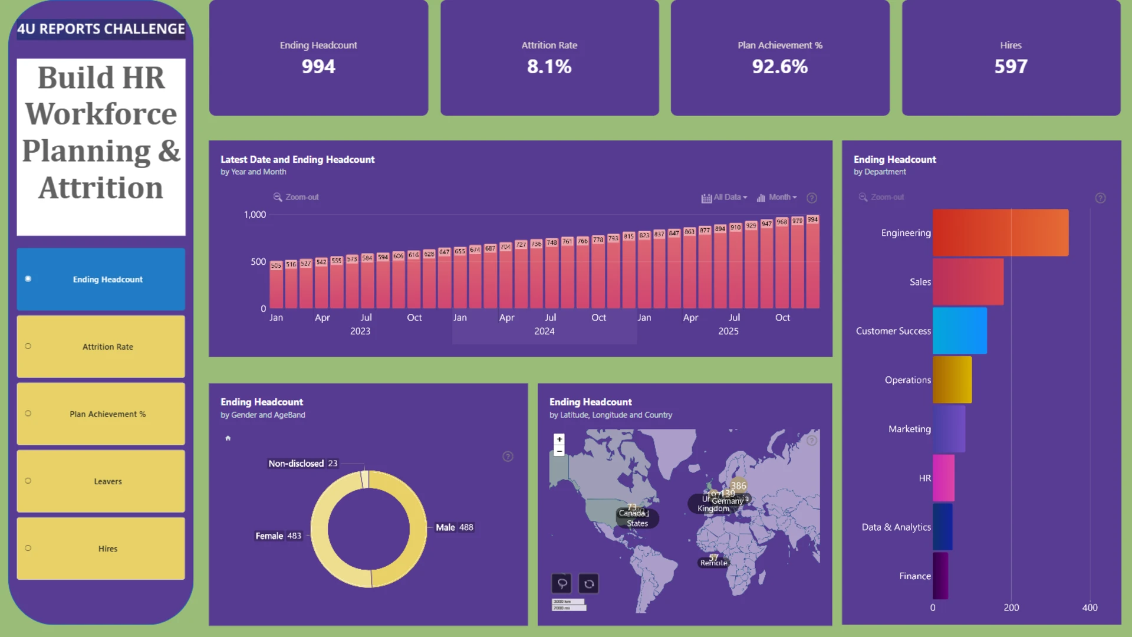Click the map reset view icon
This screenshot has height=637, width=1132.
click(588, 584)
